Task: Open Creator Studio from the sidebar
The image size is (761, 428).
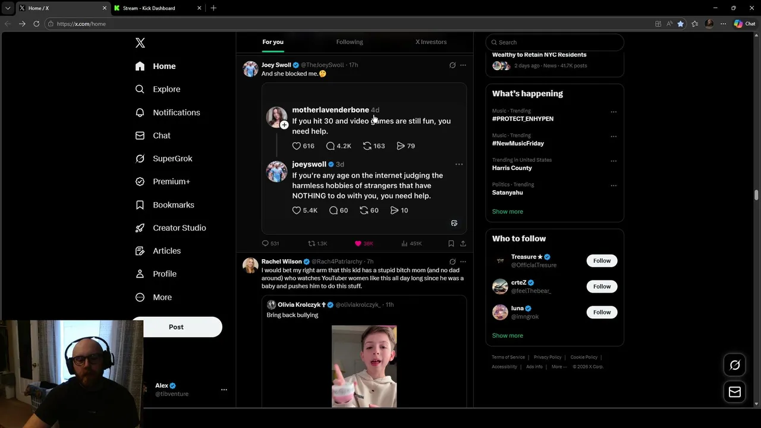Action: coord(170,228)
